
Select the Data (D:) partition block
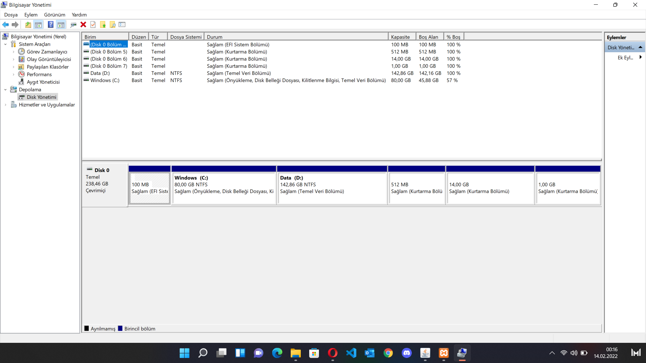[332, 185]
